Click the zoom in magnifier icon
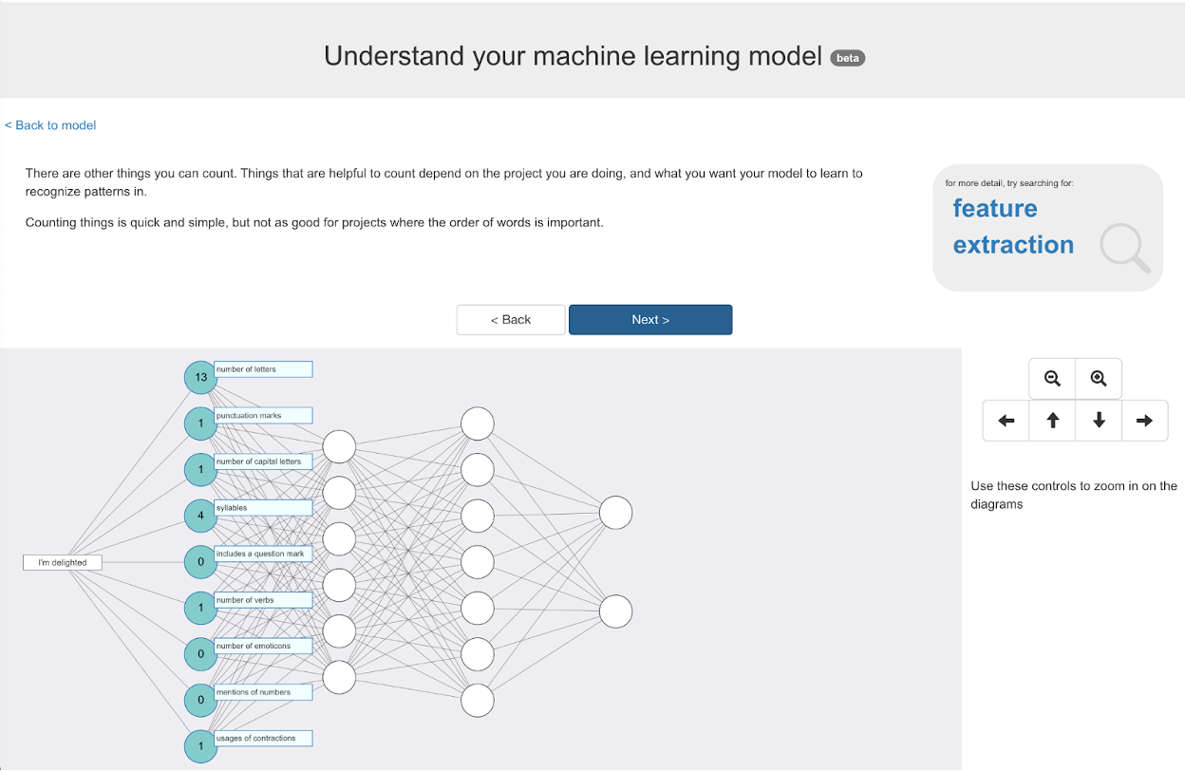This screenshot has width=1185, height=771. [1099, 379]
